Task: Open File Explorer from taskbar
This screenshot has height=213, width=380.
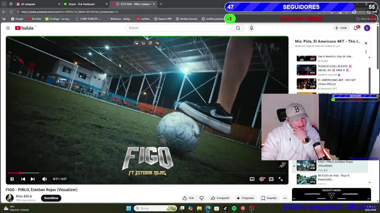Action: (x=199, y=208)
